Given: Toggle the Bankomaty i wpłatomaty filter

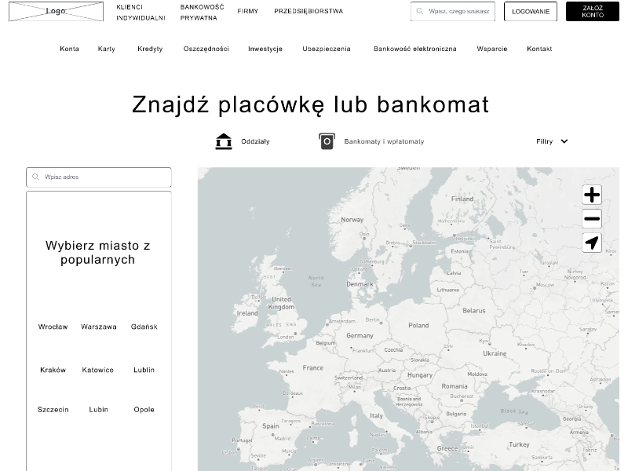Looking at the screenshot, I should tap(384, 142).
